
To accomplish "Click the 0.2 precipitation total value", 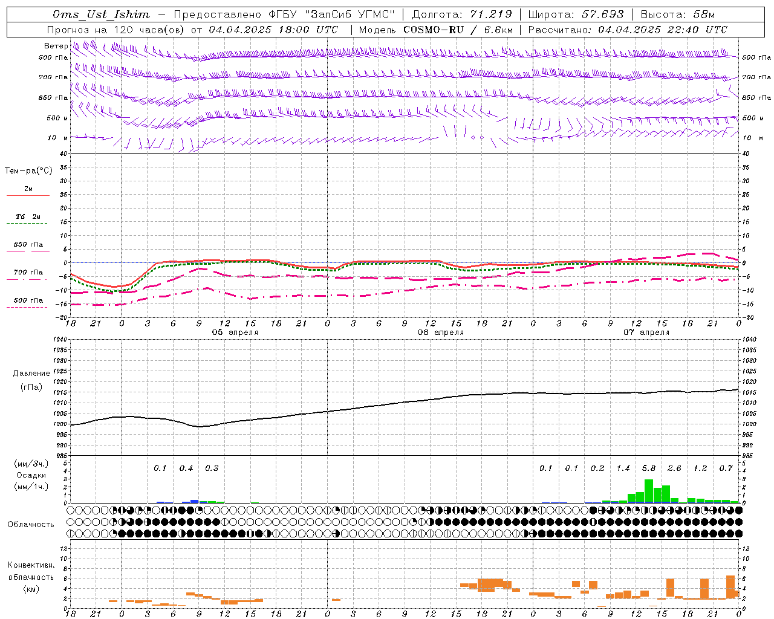I will pos(597,468).
